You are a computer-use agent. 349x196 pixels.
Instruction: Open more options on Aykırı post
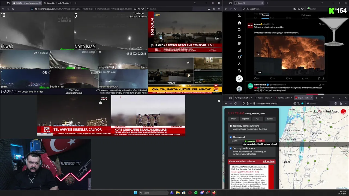[323, 24]
